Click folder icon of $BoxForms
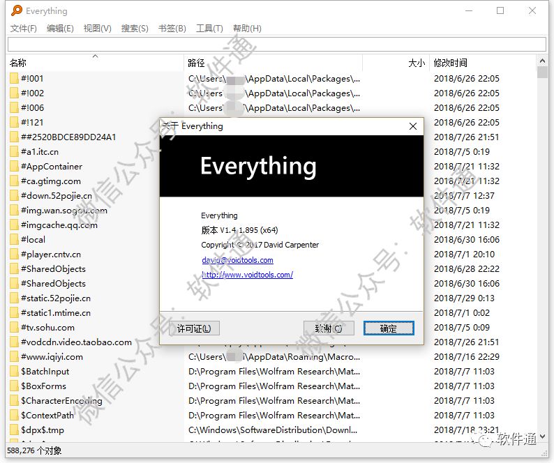The height and width of the screenshot is (463, 554). (x=14, y=386)
